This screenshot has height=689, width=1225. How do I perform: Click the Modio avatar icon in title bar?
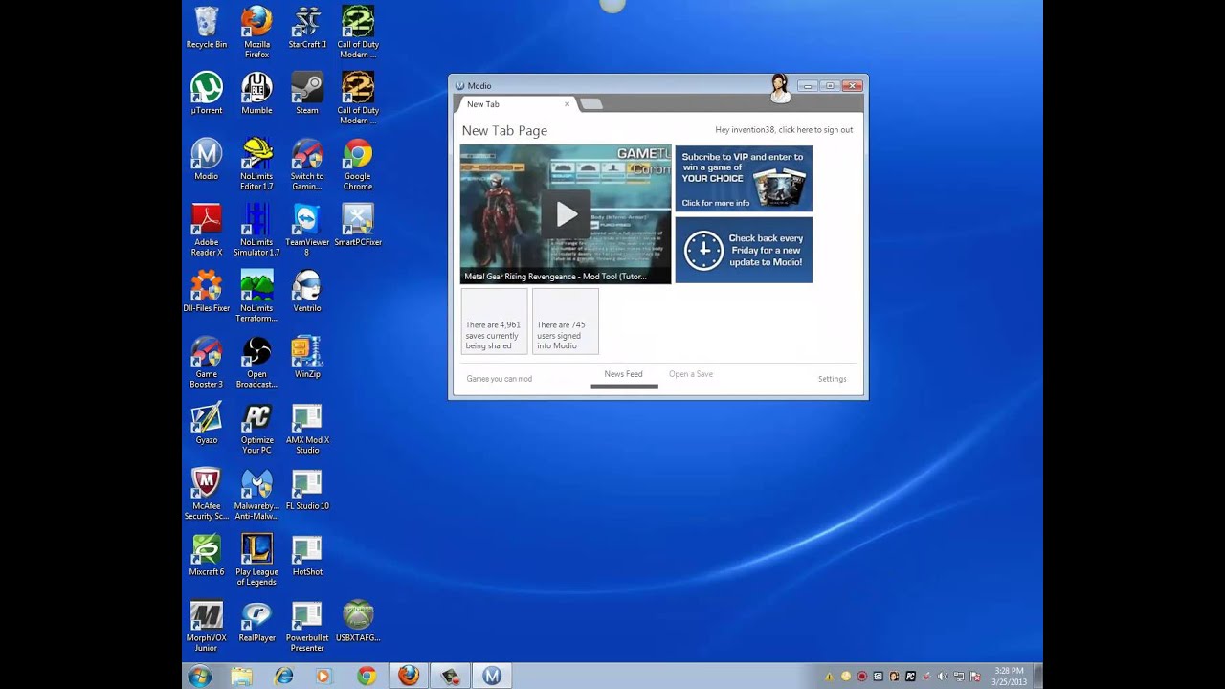point(780,88)
